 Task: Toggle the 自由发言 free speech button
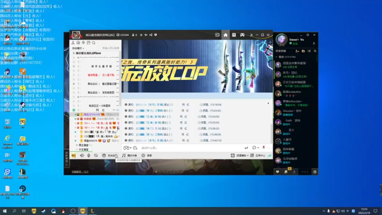click(x=109, y=156)
